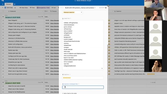The image size is (167, 94).
Task: Open record title dropdown menu
Action: (95, 8)
